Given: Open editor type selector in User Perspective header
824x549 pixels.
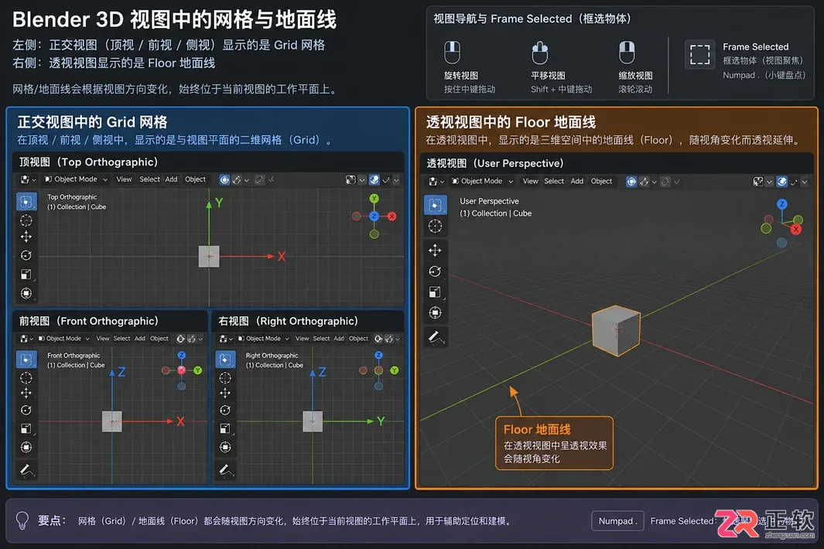Looking at the screenshot, I should [x=436, y=182].
